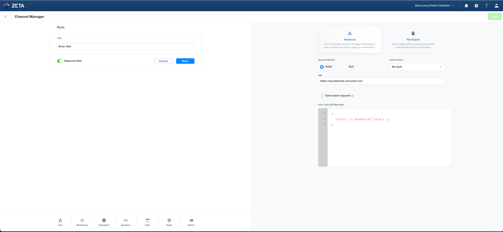
Task: Add a Radio field element
Action: click(x=169, y=222)
